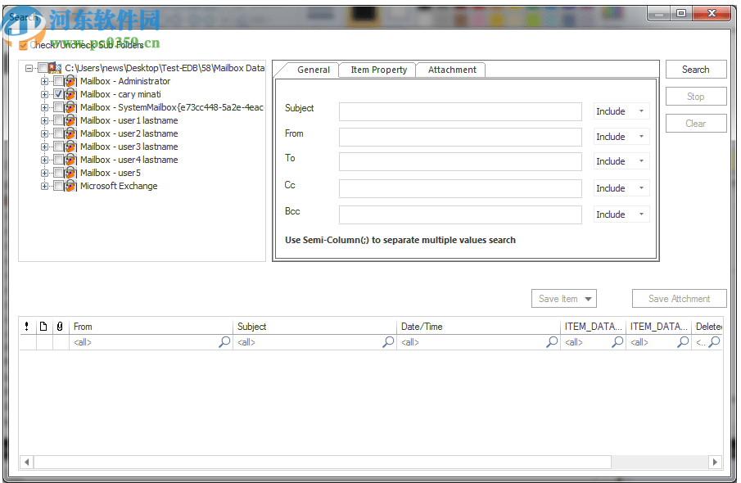Click the bottom horizontal scrollbar
741x483 pixels.
(x=328, y=462)
